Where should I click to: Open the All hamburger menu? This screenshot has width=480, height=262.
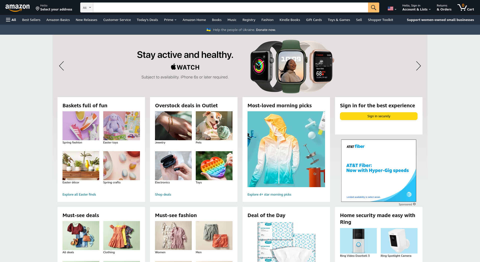pyautogui.click(x=11, y=20)
